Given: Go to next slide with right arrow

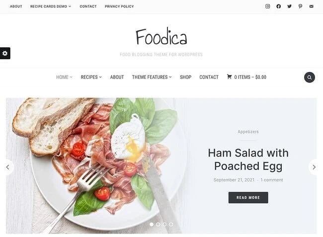Looking at the screenshot, I should pyautogui.click(x=314, y=167).
